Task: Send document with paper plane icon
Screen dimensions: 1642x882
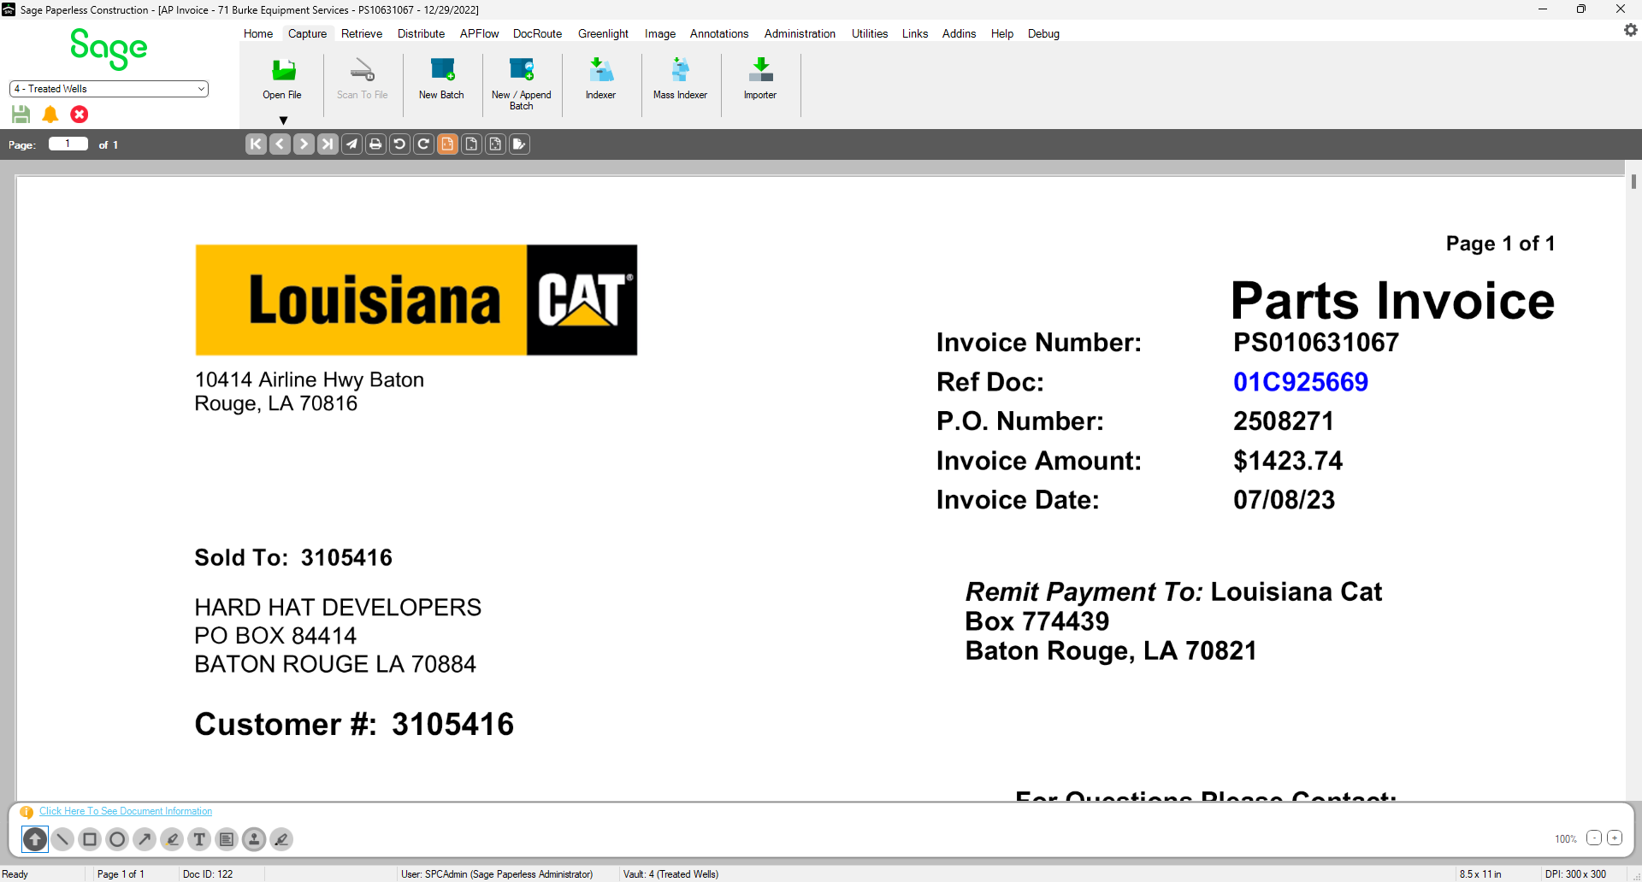Action: 351,144
